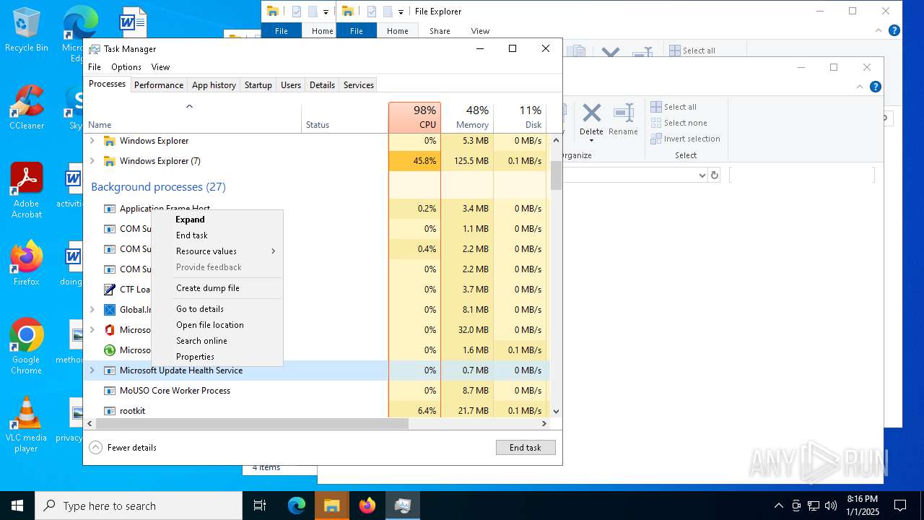Switch to Performance tab

(x=159, y=85)
